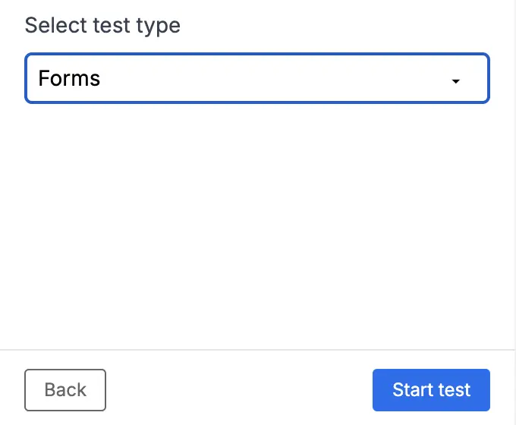Click the Forms text in the selector
Viewport: 516px width, 425px height.
[69, 78]
